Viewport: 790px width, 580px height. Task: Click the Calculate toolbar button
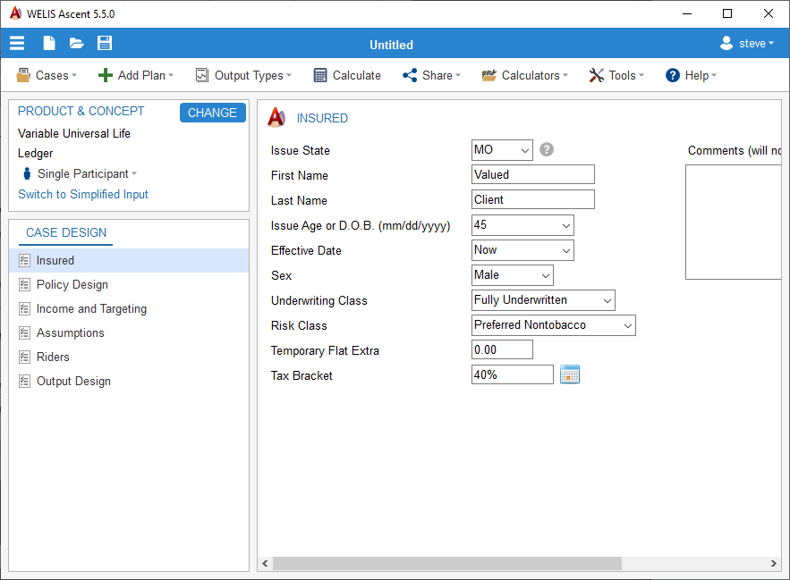point(347,75)
